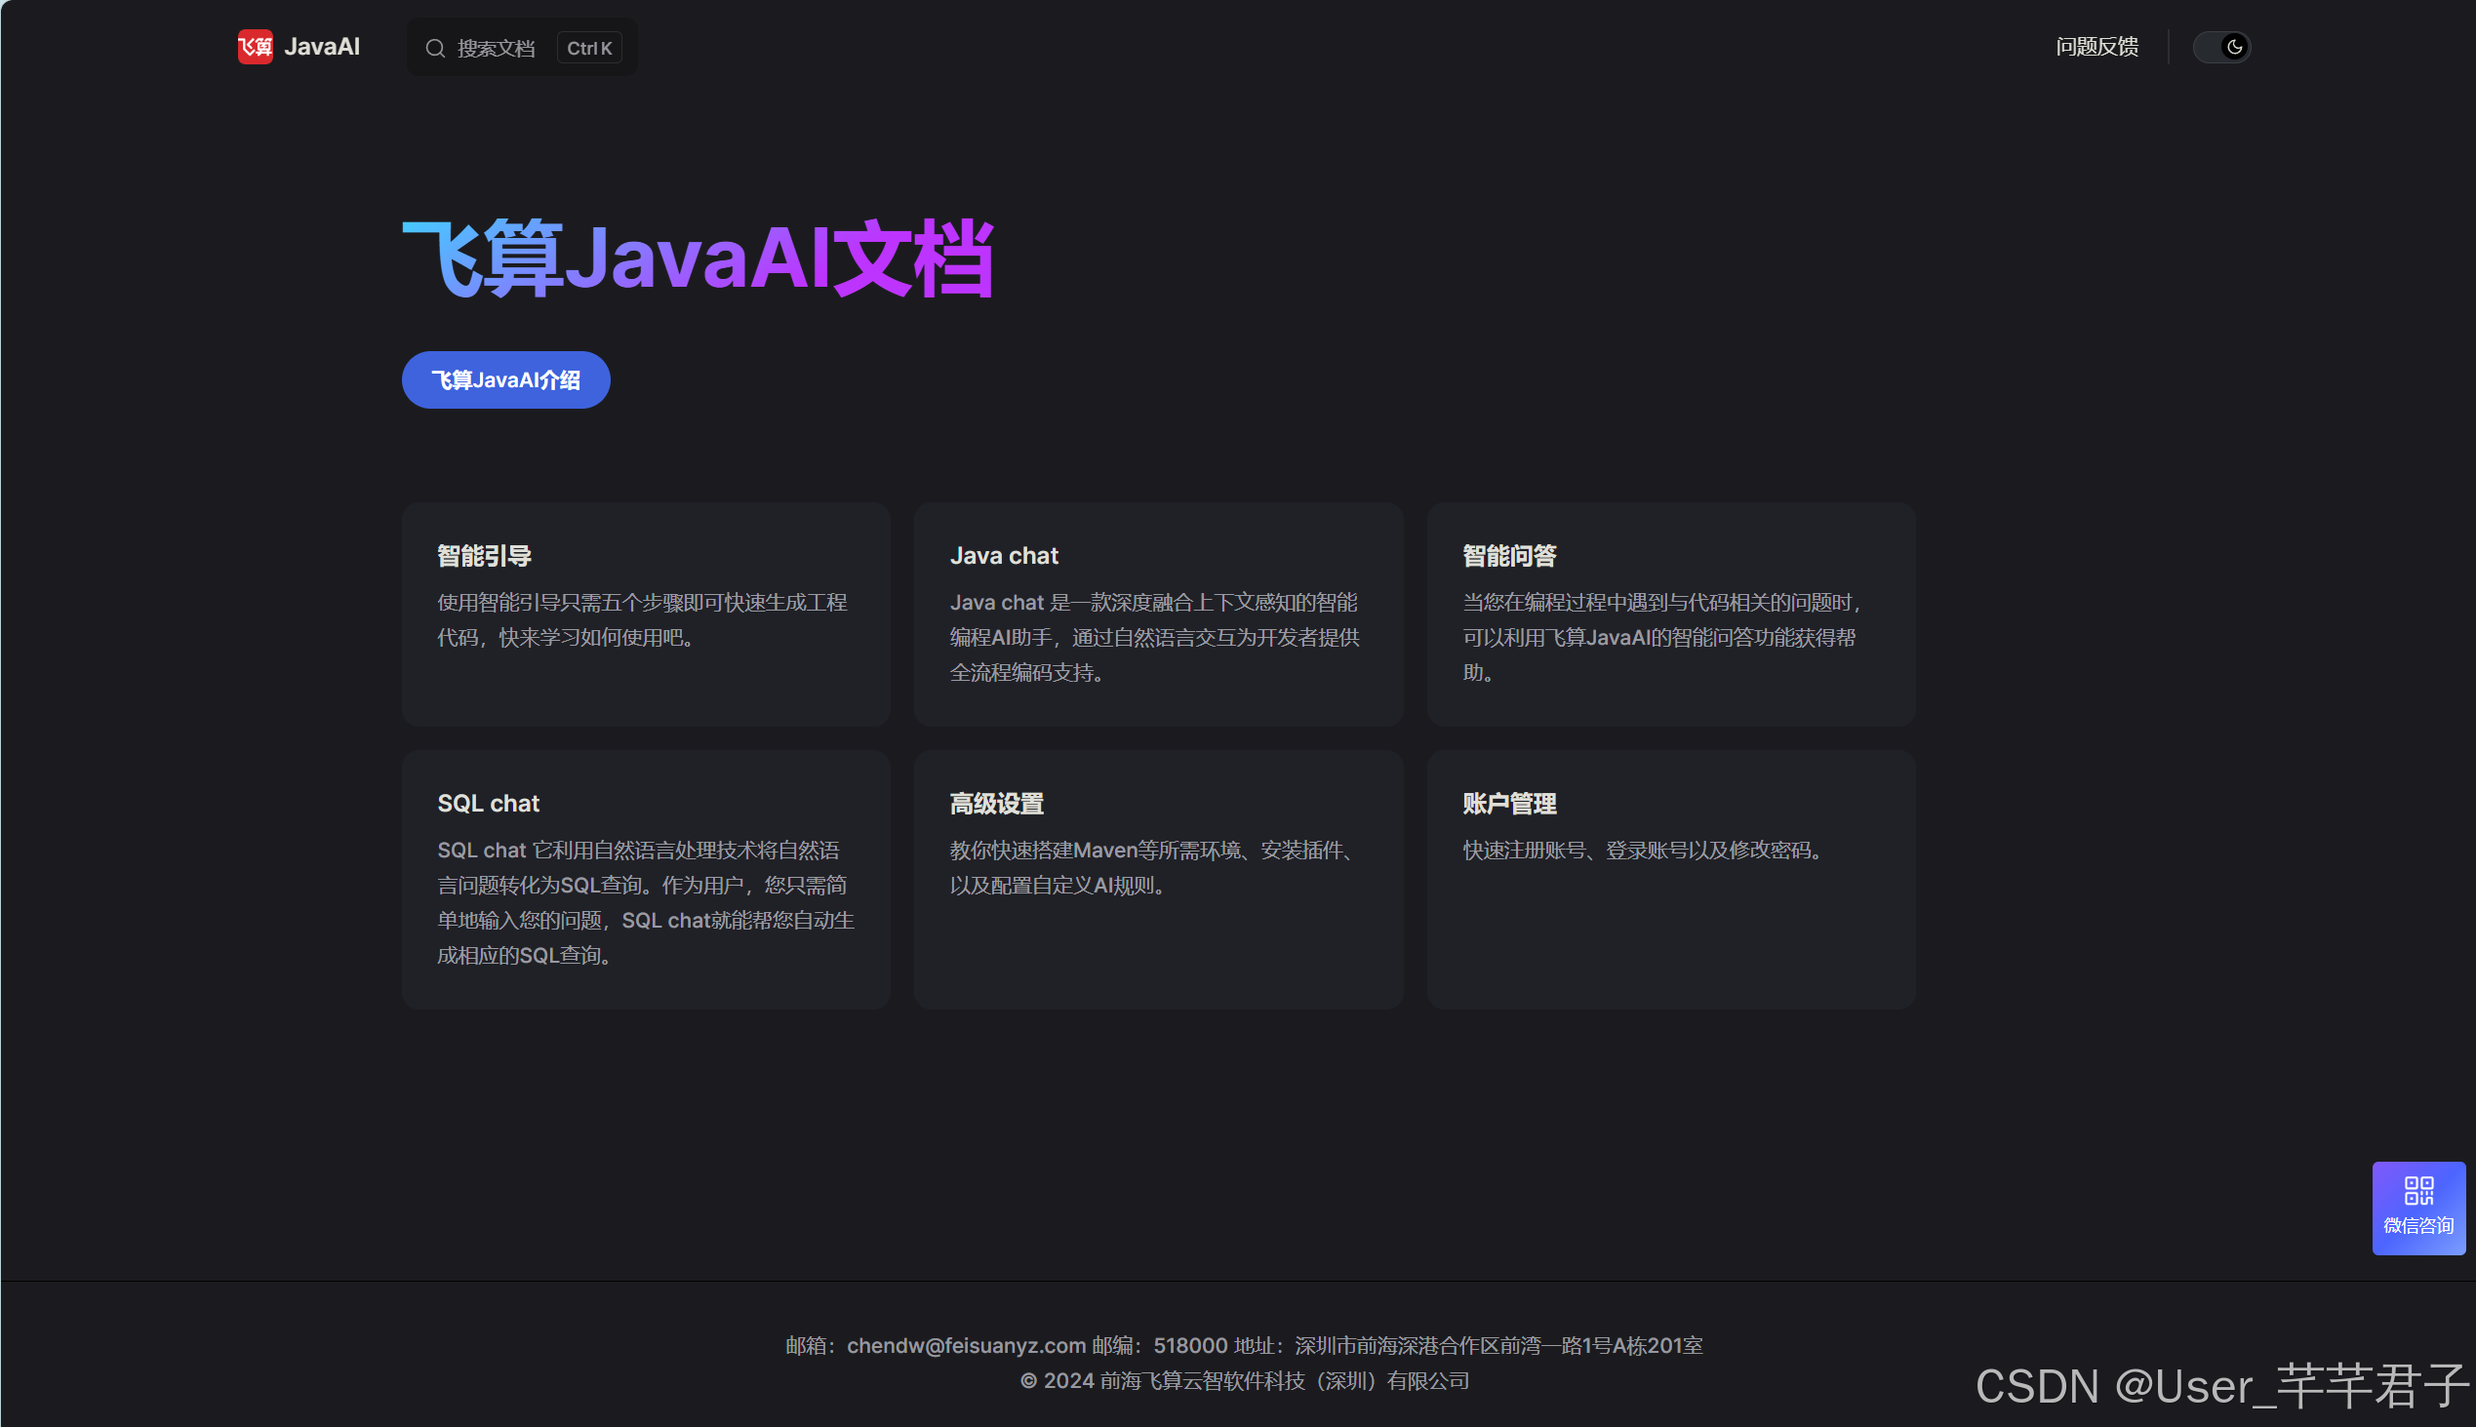Open the 高级设置 card
This screenshot has height=1427, width=2476.
[1159, 880]
